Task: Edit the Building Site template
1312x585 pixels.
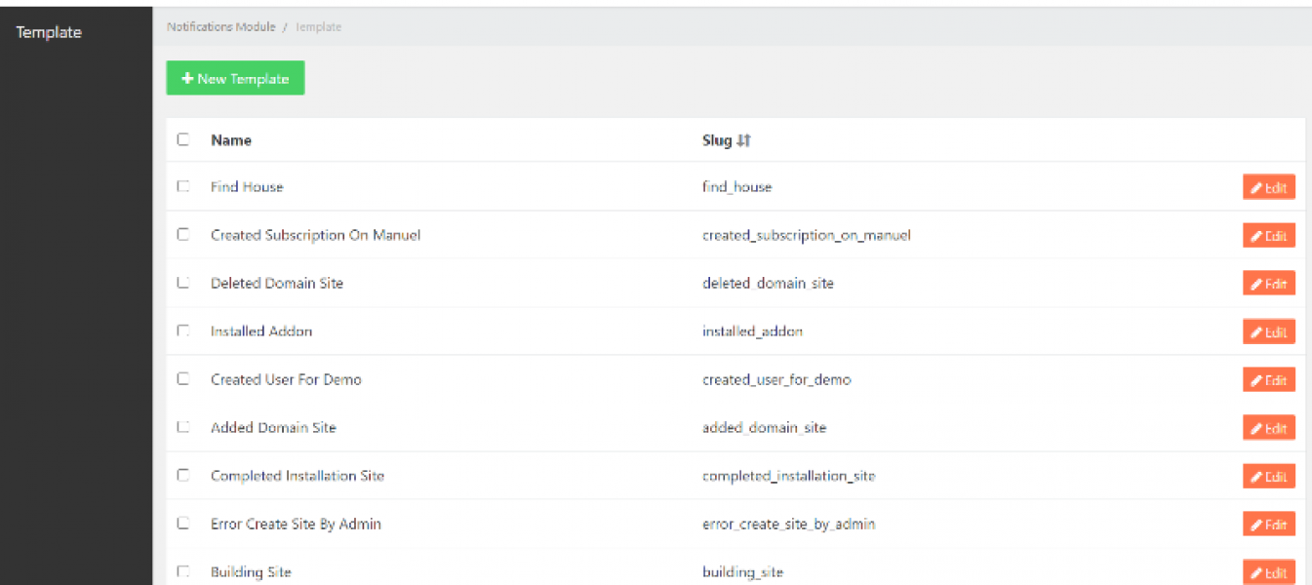Action: click(x=1268, y=572)
